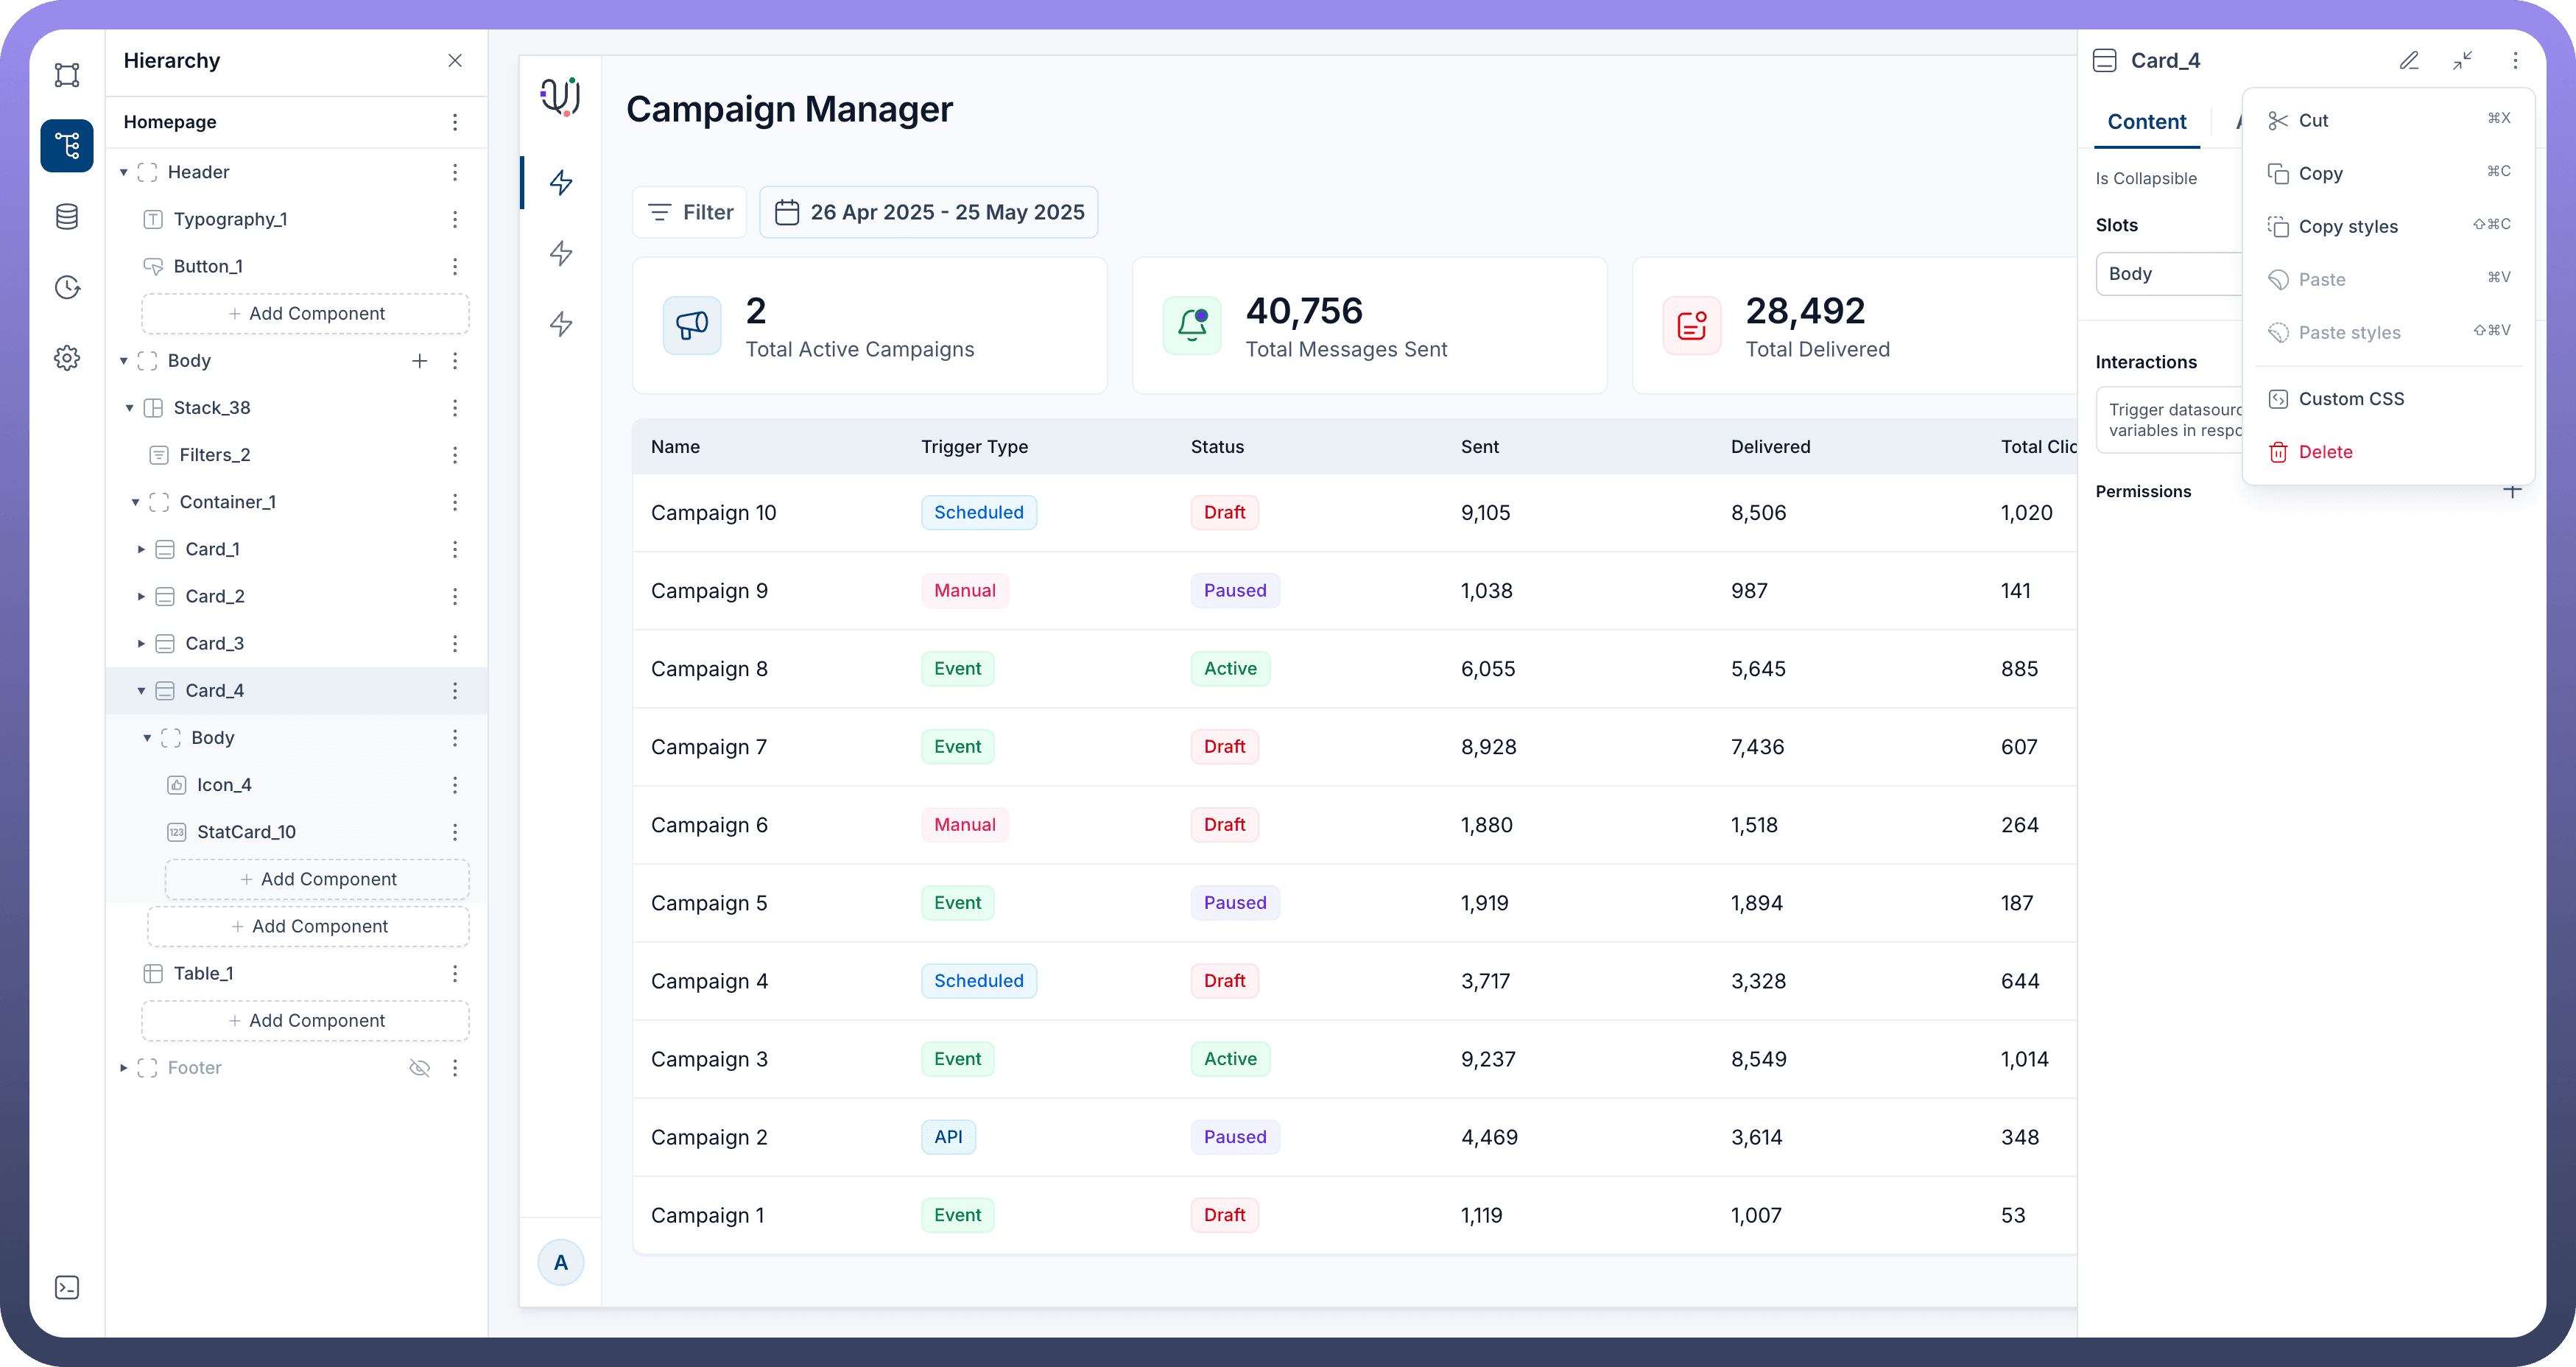Collapse the Header tree node
This screenshot has width=2576, height=1367.
[x=124, y=173]
